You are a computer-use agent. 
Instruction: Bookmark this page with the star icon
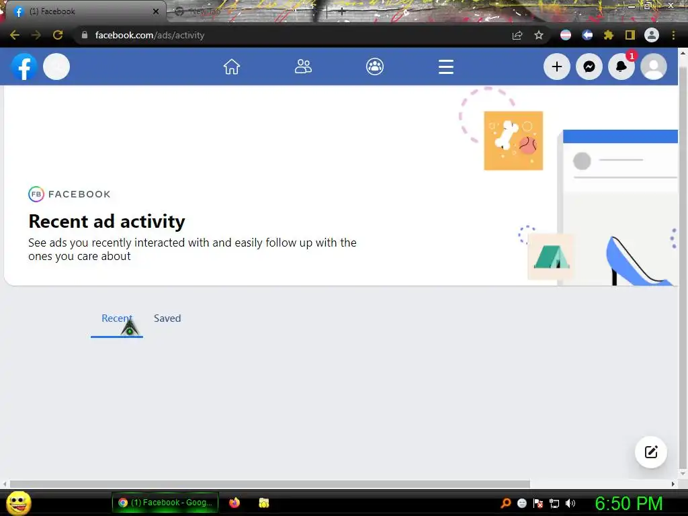[539, 35]
